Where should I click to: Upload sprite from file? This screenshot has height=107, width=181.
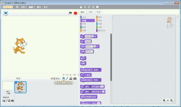[x=71, y=79]
